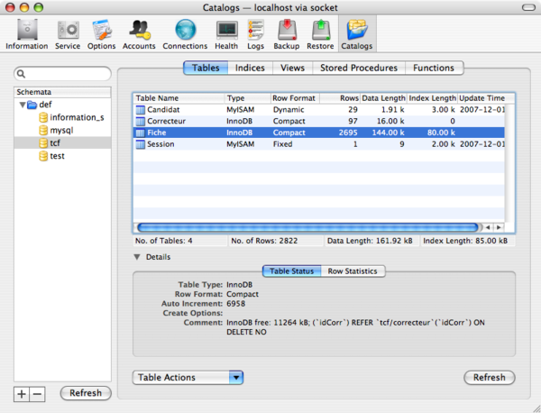Open the Connections section

point(185,33)
